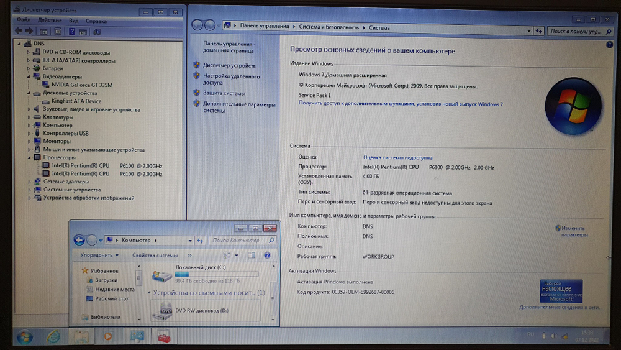Viewport: 621px width, 350px height.
Task: Open Properties icon in Device Manager toolbar
Action: click(x=58, y=32)
